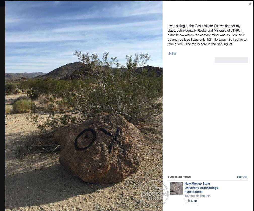Click the suggested page's petroglyph thumbnail

click(176, 188)
